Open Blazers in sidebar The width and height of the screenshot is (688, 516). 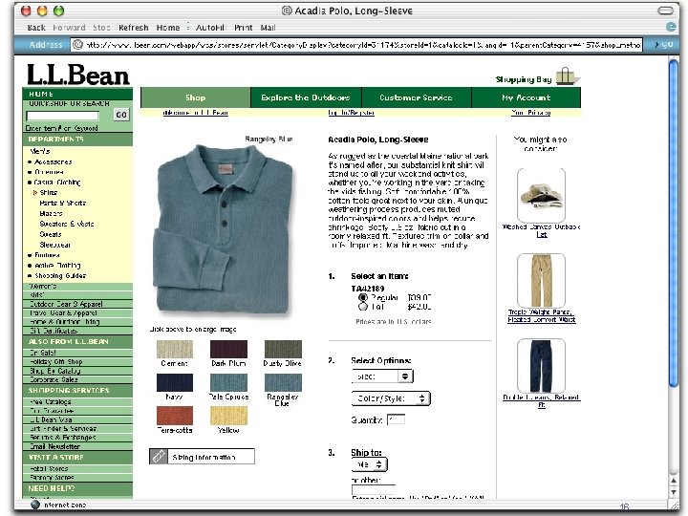click(x=51, y=213)
